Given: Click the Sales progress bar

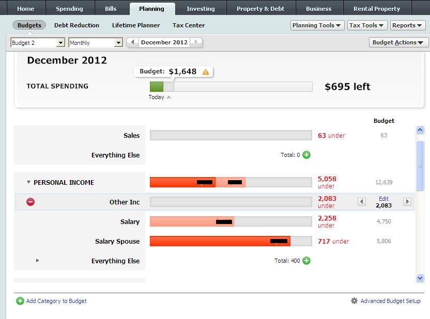Looking at the screenshot, I should coord(231,135).
